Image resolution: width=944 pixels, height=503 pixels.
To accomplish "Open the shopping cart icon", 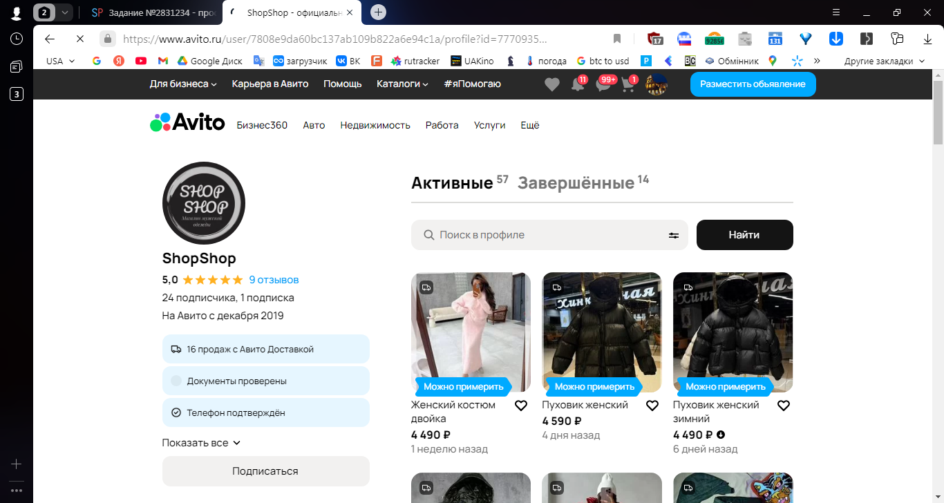I will point(629,84).
